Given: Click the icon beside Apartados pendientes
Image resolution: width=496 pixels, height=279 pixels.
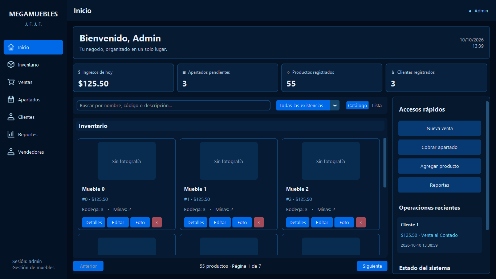Looking at the screenshot, I should pyautogui.click(x=184, y=72).
